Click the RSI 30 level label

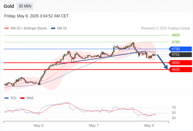pos(174,118)
